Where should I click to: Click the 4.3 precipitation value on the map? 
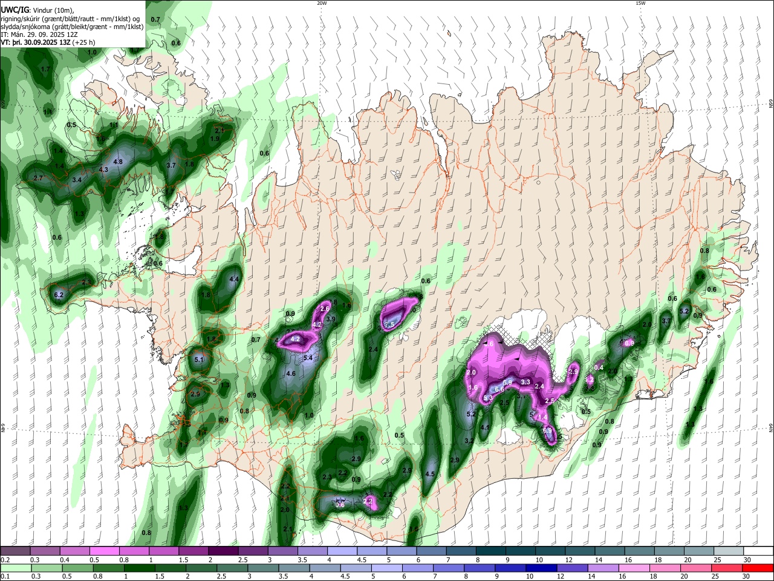point(103,170)
